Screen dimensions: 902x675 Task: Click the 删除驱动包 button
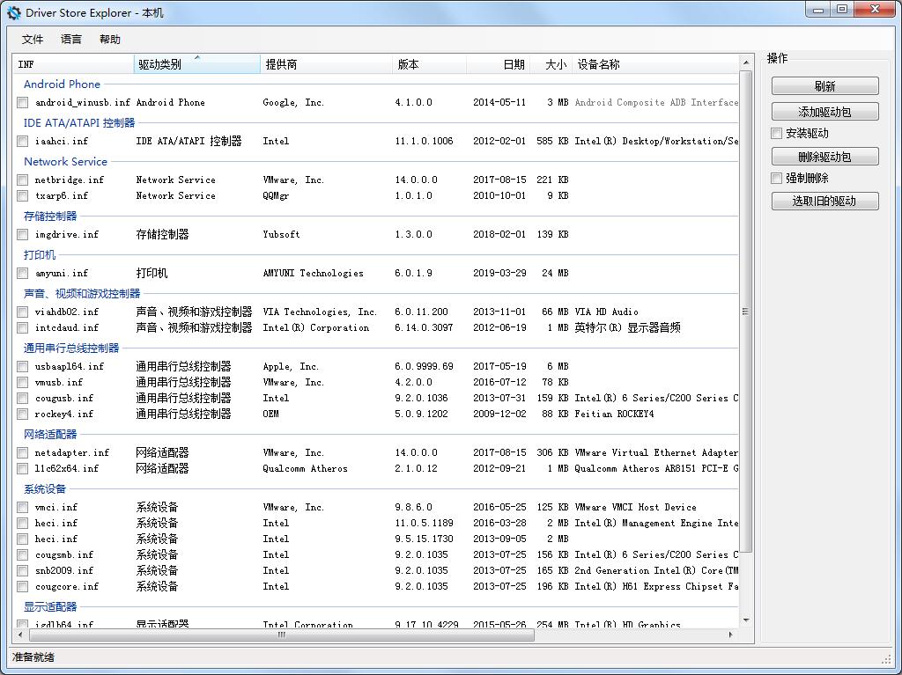(824, 157)
